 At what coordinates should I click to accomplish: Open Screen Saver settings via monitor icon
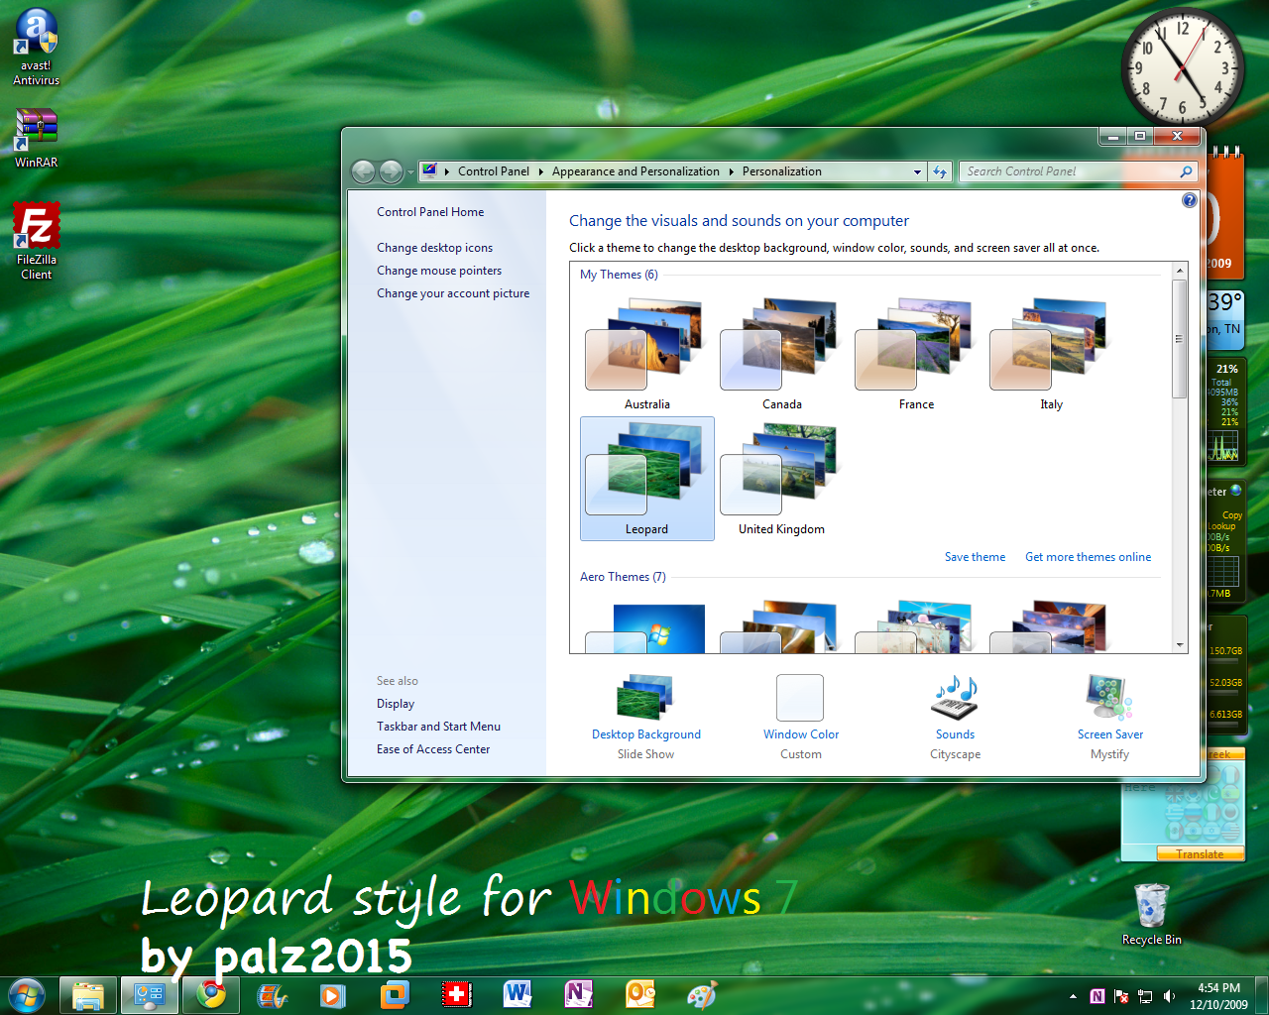[x=1108, y=697]
